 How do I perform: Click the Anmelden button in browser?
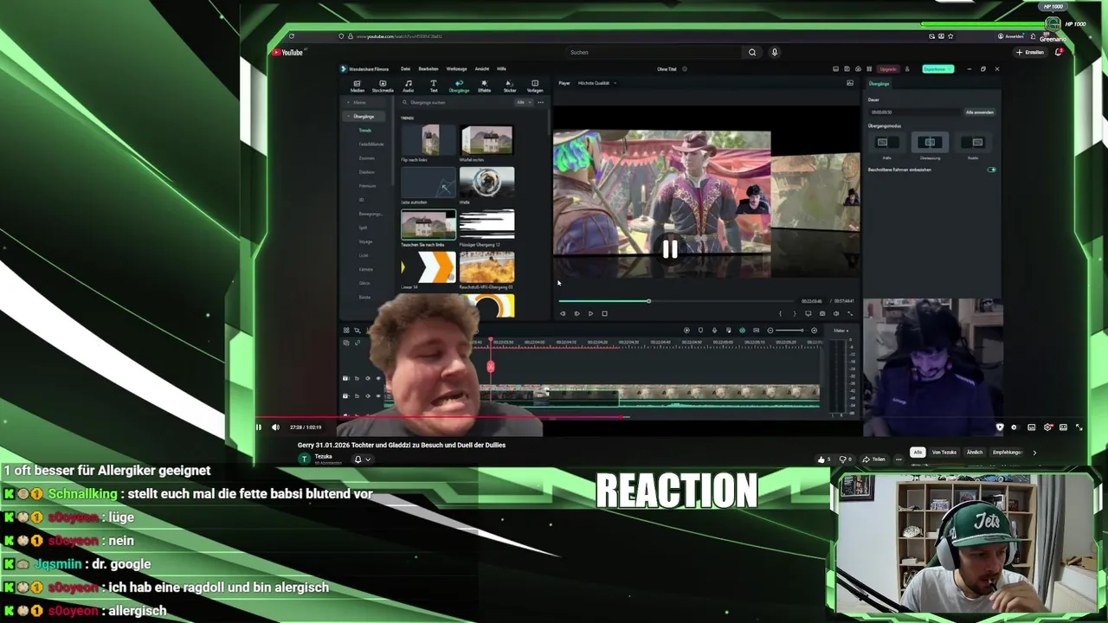coord(1013,36)
